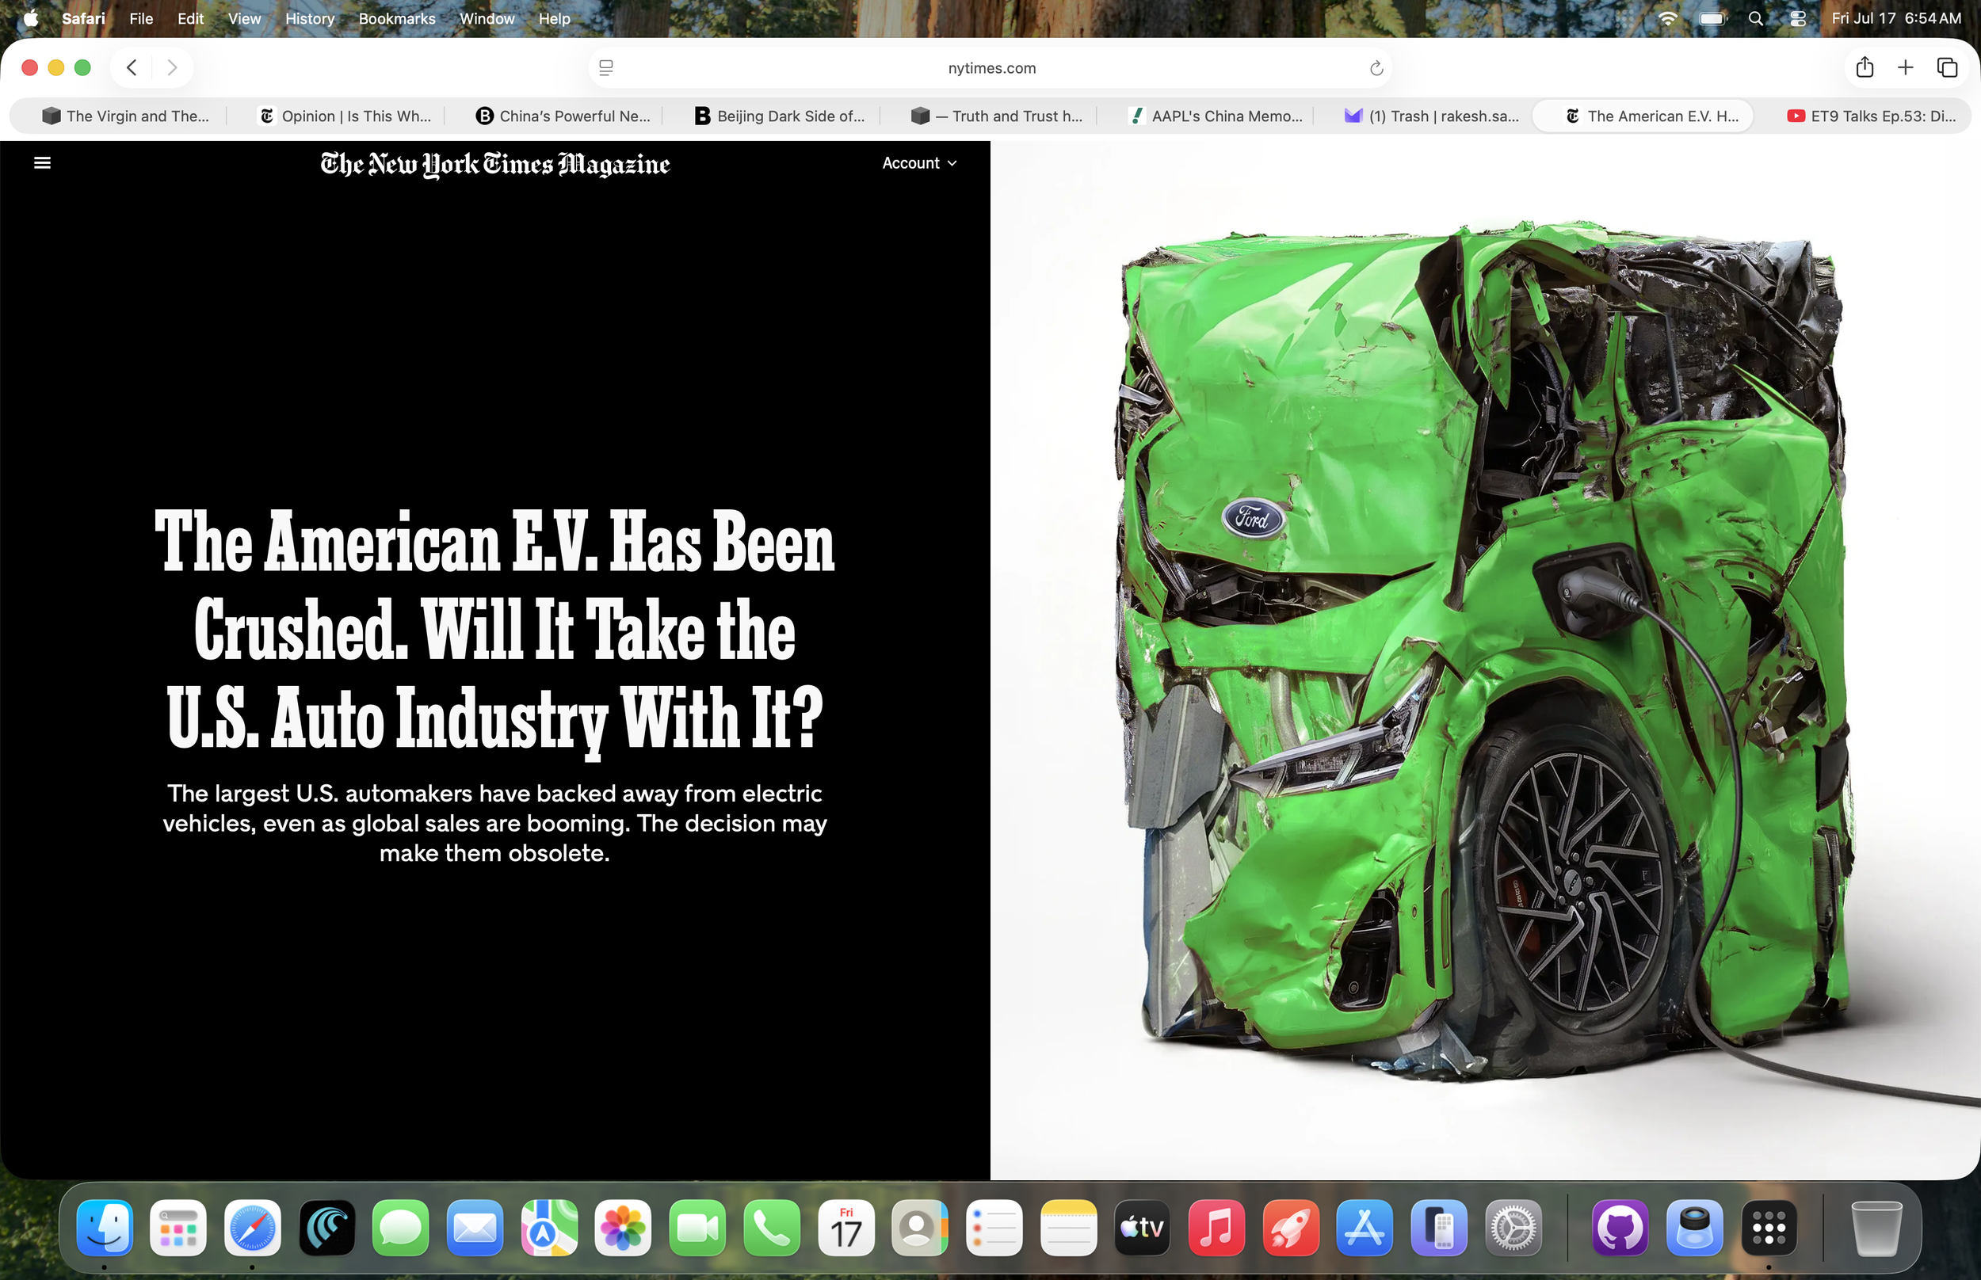The image size is (1981, 1280).
Task: Click the nytimes.com address field
Action: tap(990, 68)
